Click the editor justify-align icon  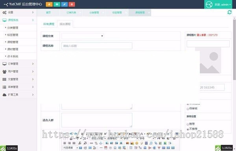click(74, 143)
